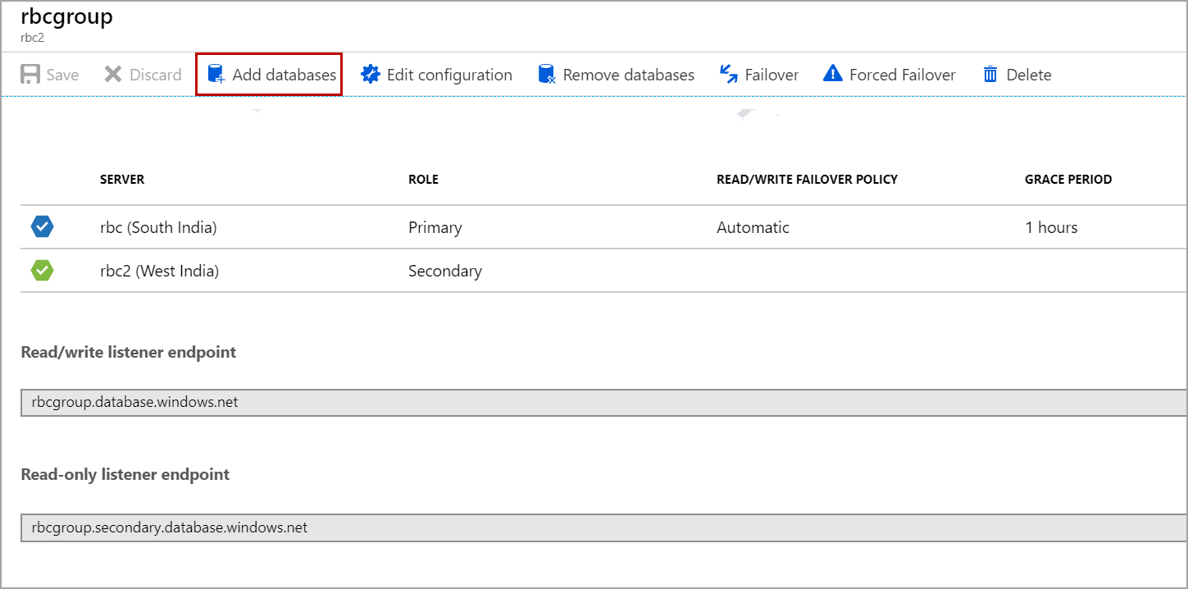Click the Edit configuration gear icon
The image size is (1188, 589).
[x=371, y=75]
